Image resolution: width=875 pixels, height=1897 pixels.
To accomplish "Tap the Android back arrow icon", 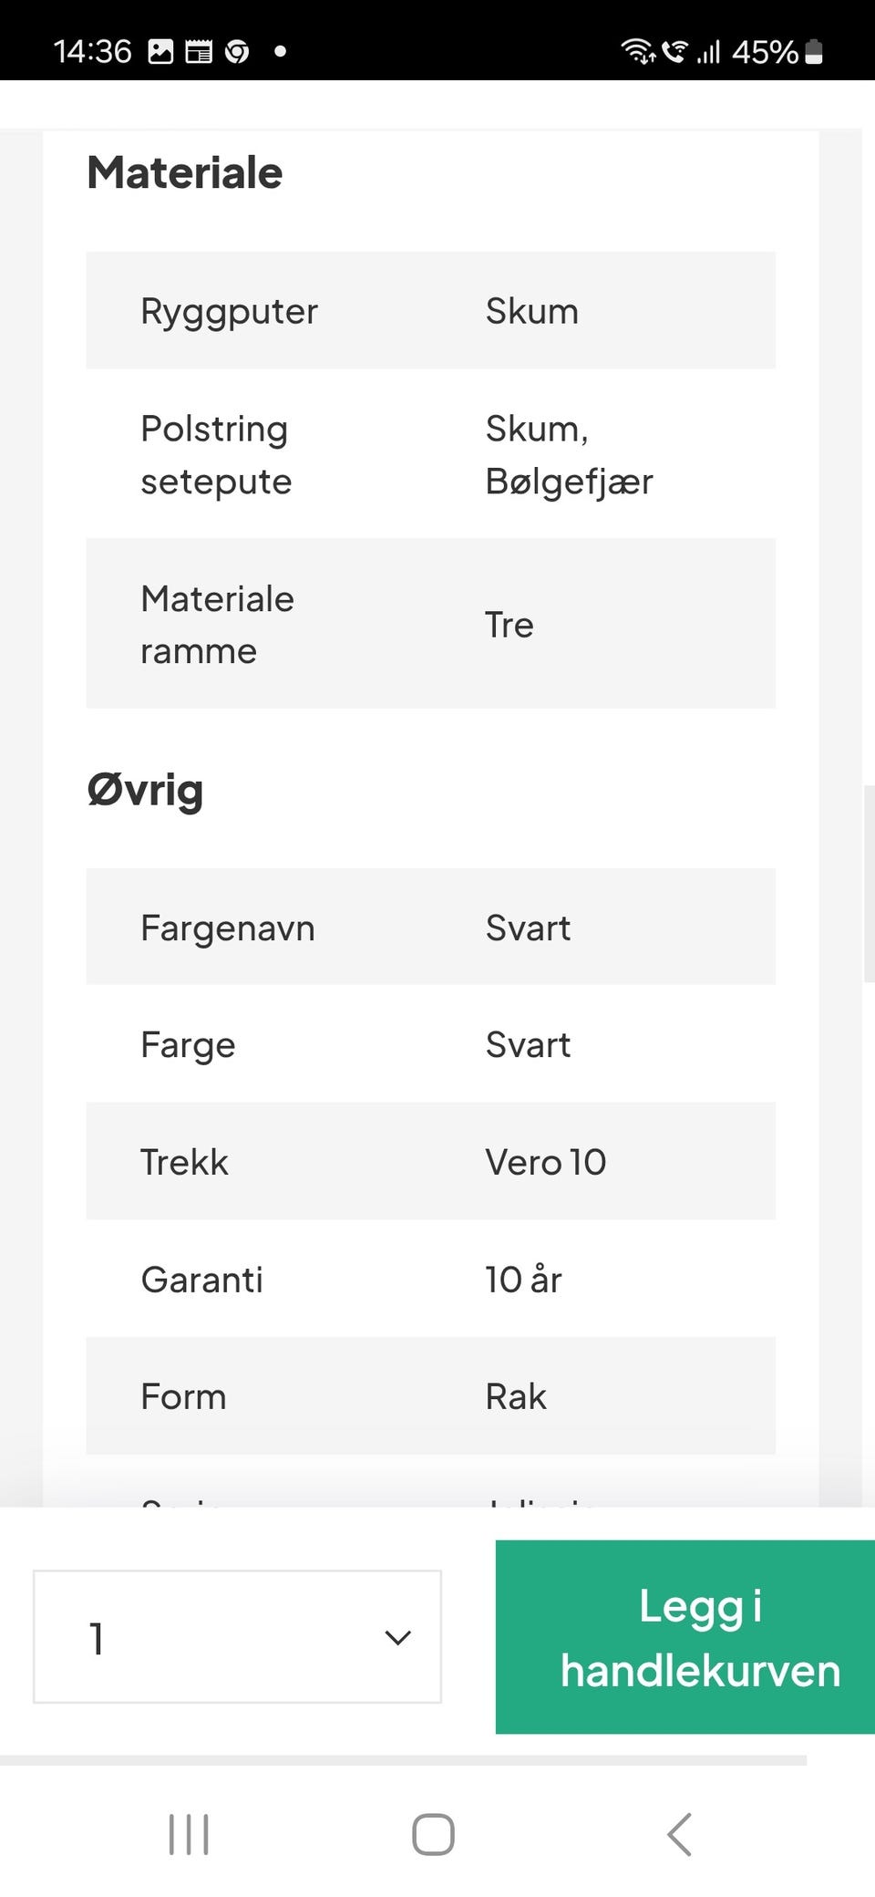I will (x=680, y=1834).
